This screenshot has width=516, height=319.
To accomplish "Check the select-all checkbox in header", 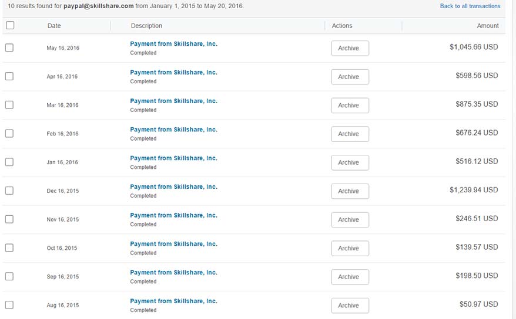I will pos(10,25).
